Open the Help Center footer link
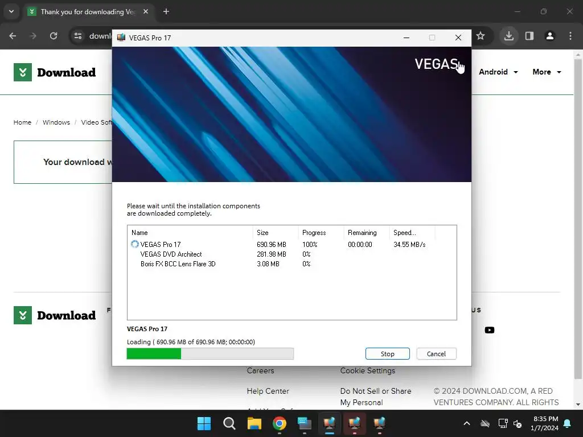The image size is (583, 437). [268, 391]
